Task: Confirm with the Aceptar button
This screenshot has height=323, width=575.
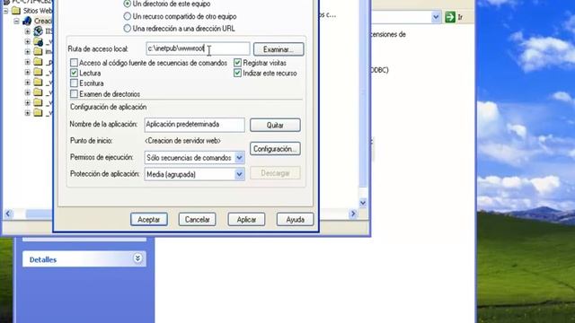Action: (x=149, y=219)
